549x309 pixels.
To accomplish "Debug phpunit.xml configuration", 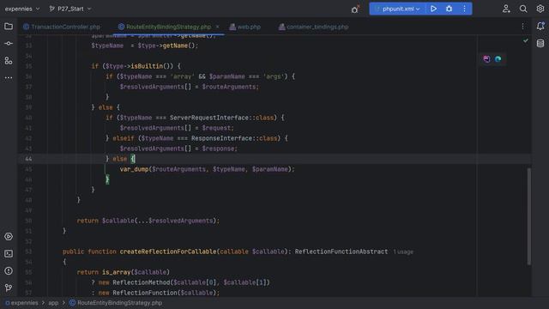I will click(449, 9).
